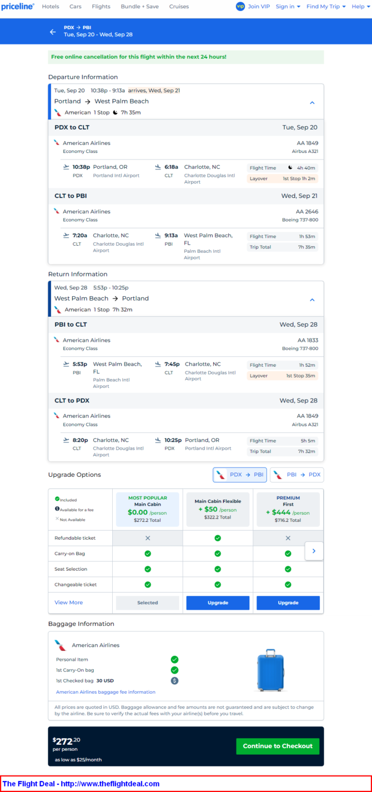Click Changeable ticket check under Premium First

pos(288,585)
